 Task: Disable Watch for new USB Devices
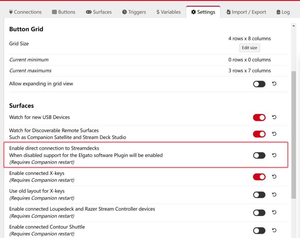tap(259, 117)
